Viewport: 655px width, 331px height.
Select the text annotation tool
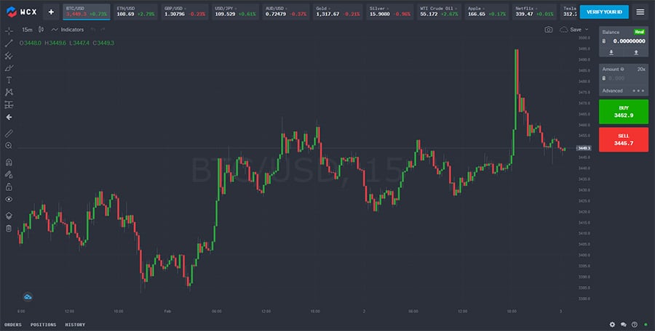pyautogui.click(x=9, y=80)
